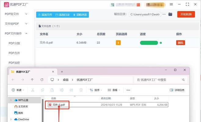Click the 优速PDF工厂 app logo icon

pyautogui.click(x=6, y=5)
